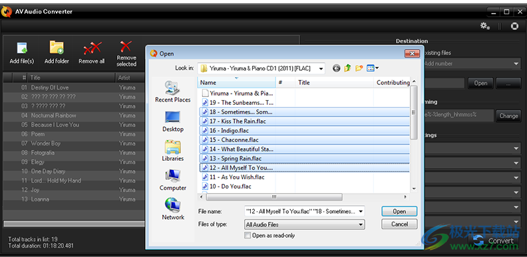This screenshot has height=257, width=527.
Task: Sort by the Contributing column header
Action: coord(392,82)
